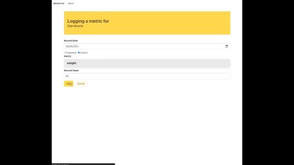Click the Record Date input field
This screenshot has height=165, width=294.
[147, 46]
